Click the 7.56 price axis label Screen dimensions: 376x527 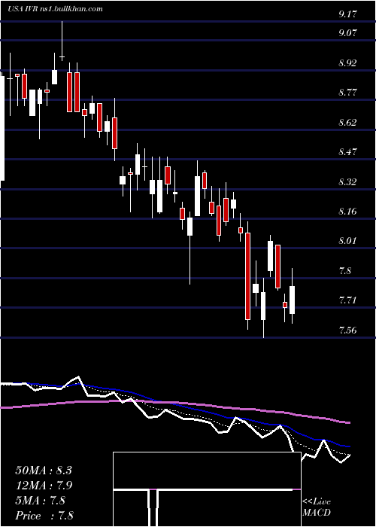coord(347,330)
